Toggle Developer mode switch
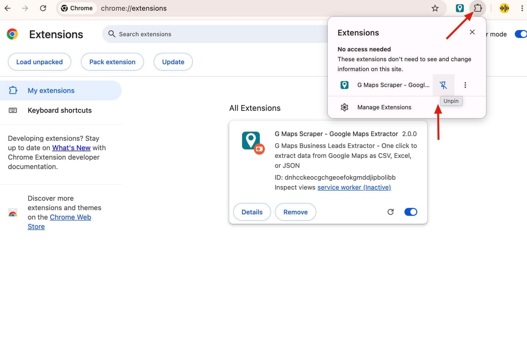527x337 pixels. [x=520, y=34]
